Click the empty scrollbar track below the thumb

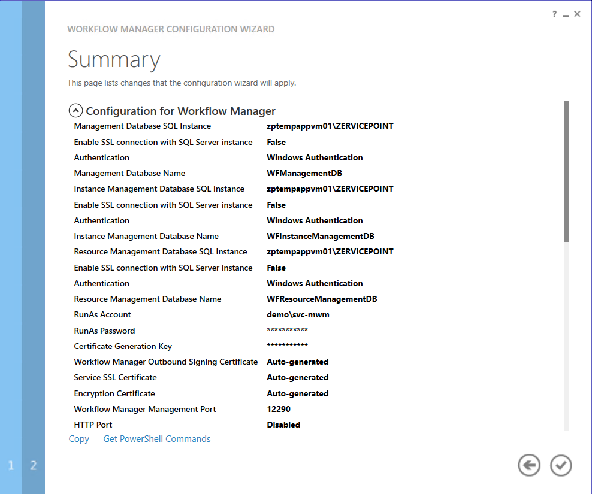(567, 335)
